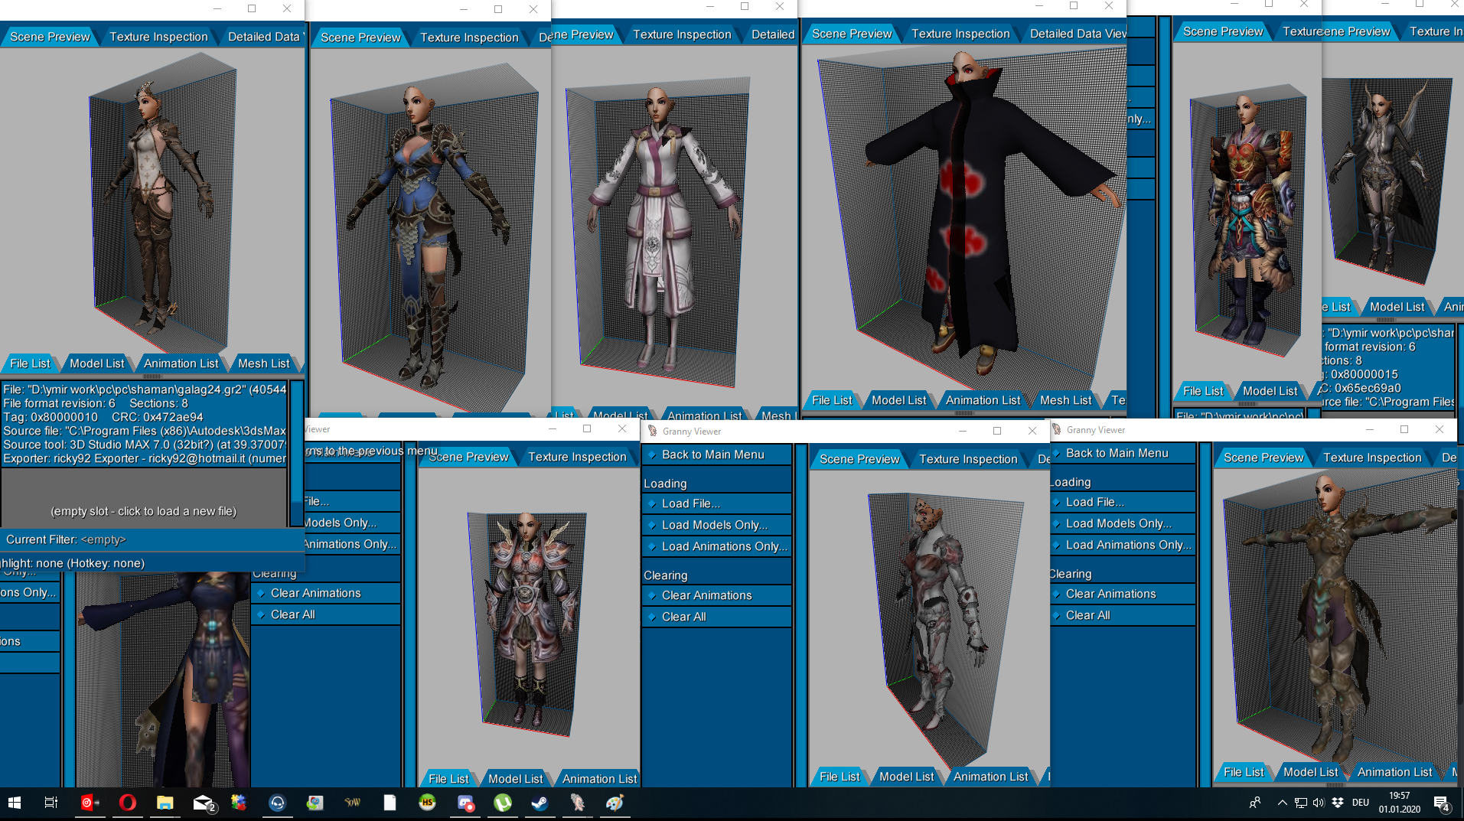Click Load File in white-armor Granny Viewer menu
Image resolution: width=1464 pixels, height=821 pixels.
point(717,503)
